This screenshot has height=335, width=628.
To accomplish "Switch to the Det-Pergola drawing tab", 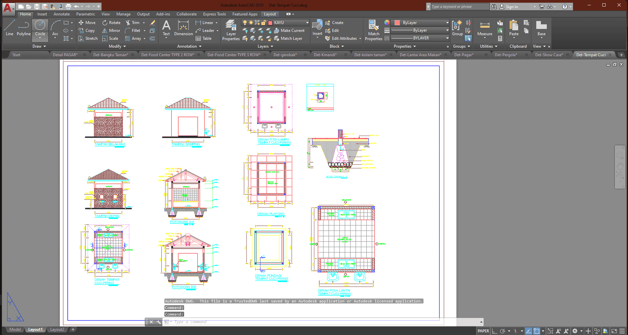I will pyautogui.click(x=506, y=55).
